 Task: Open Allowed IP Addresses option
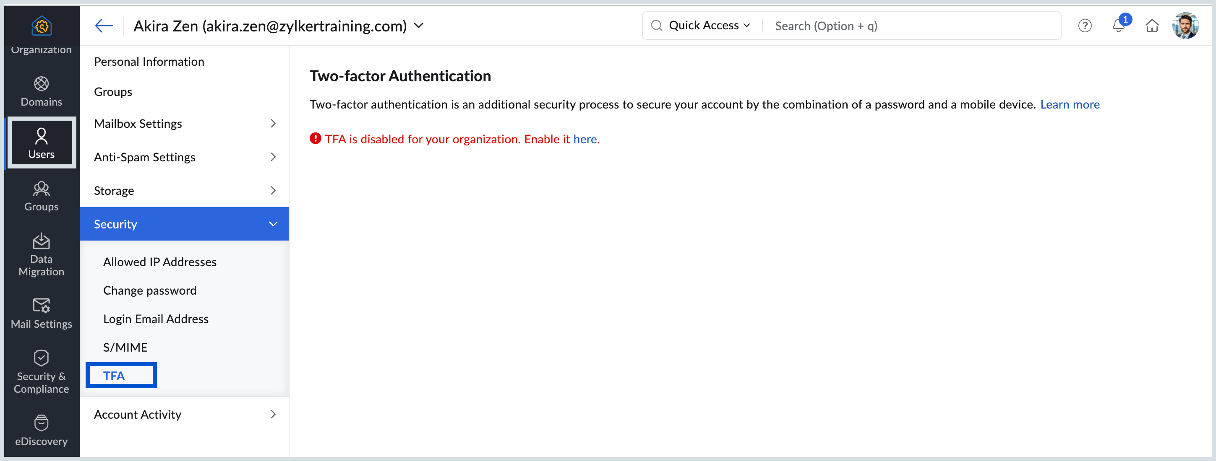[159, 262]
